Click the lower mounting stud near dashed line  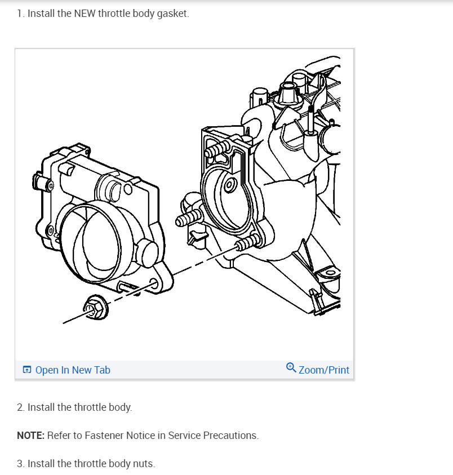click(248, 242)
